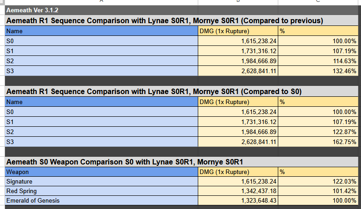Select the 122.03% Signature percentage cell
This screenshot has height=209, width=361.
pos(318,181)
